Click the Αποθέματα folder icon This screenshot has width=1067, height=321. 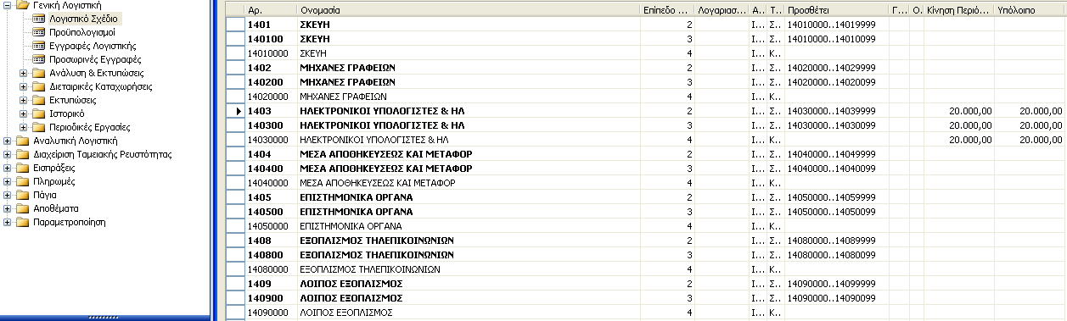(x=23, y=208)
